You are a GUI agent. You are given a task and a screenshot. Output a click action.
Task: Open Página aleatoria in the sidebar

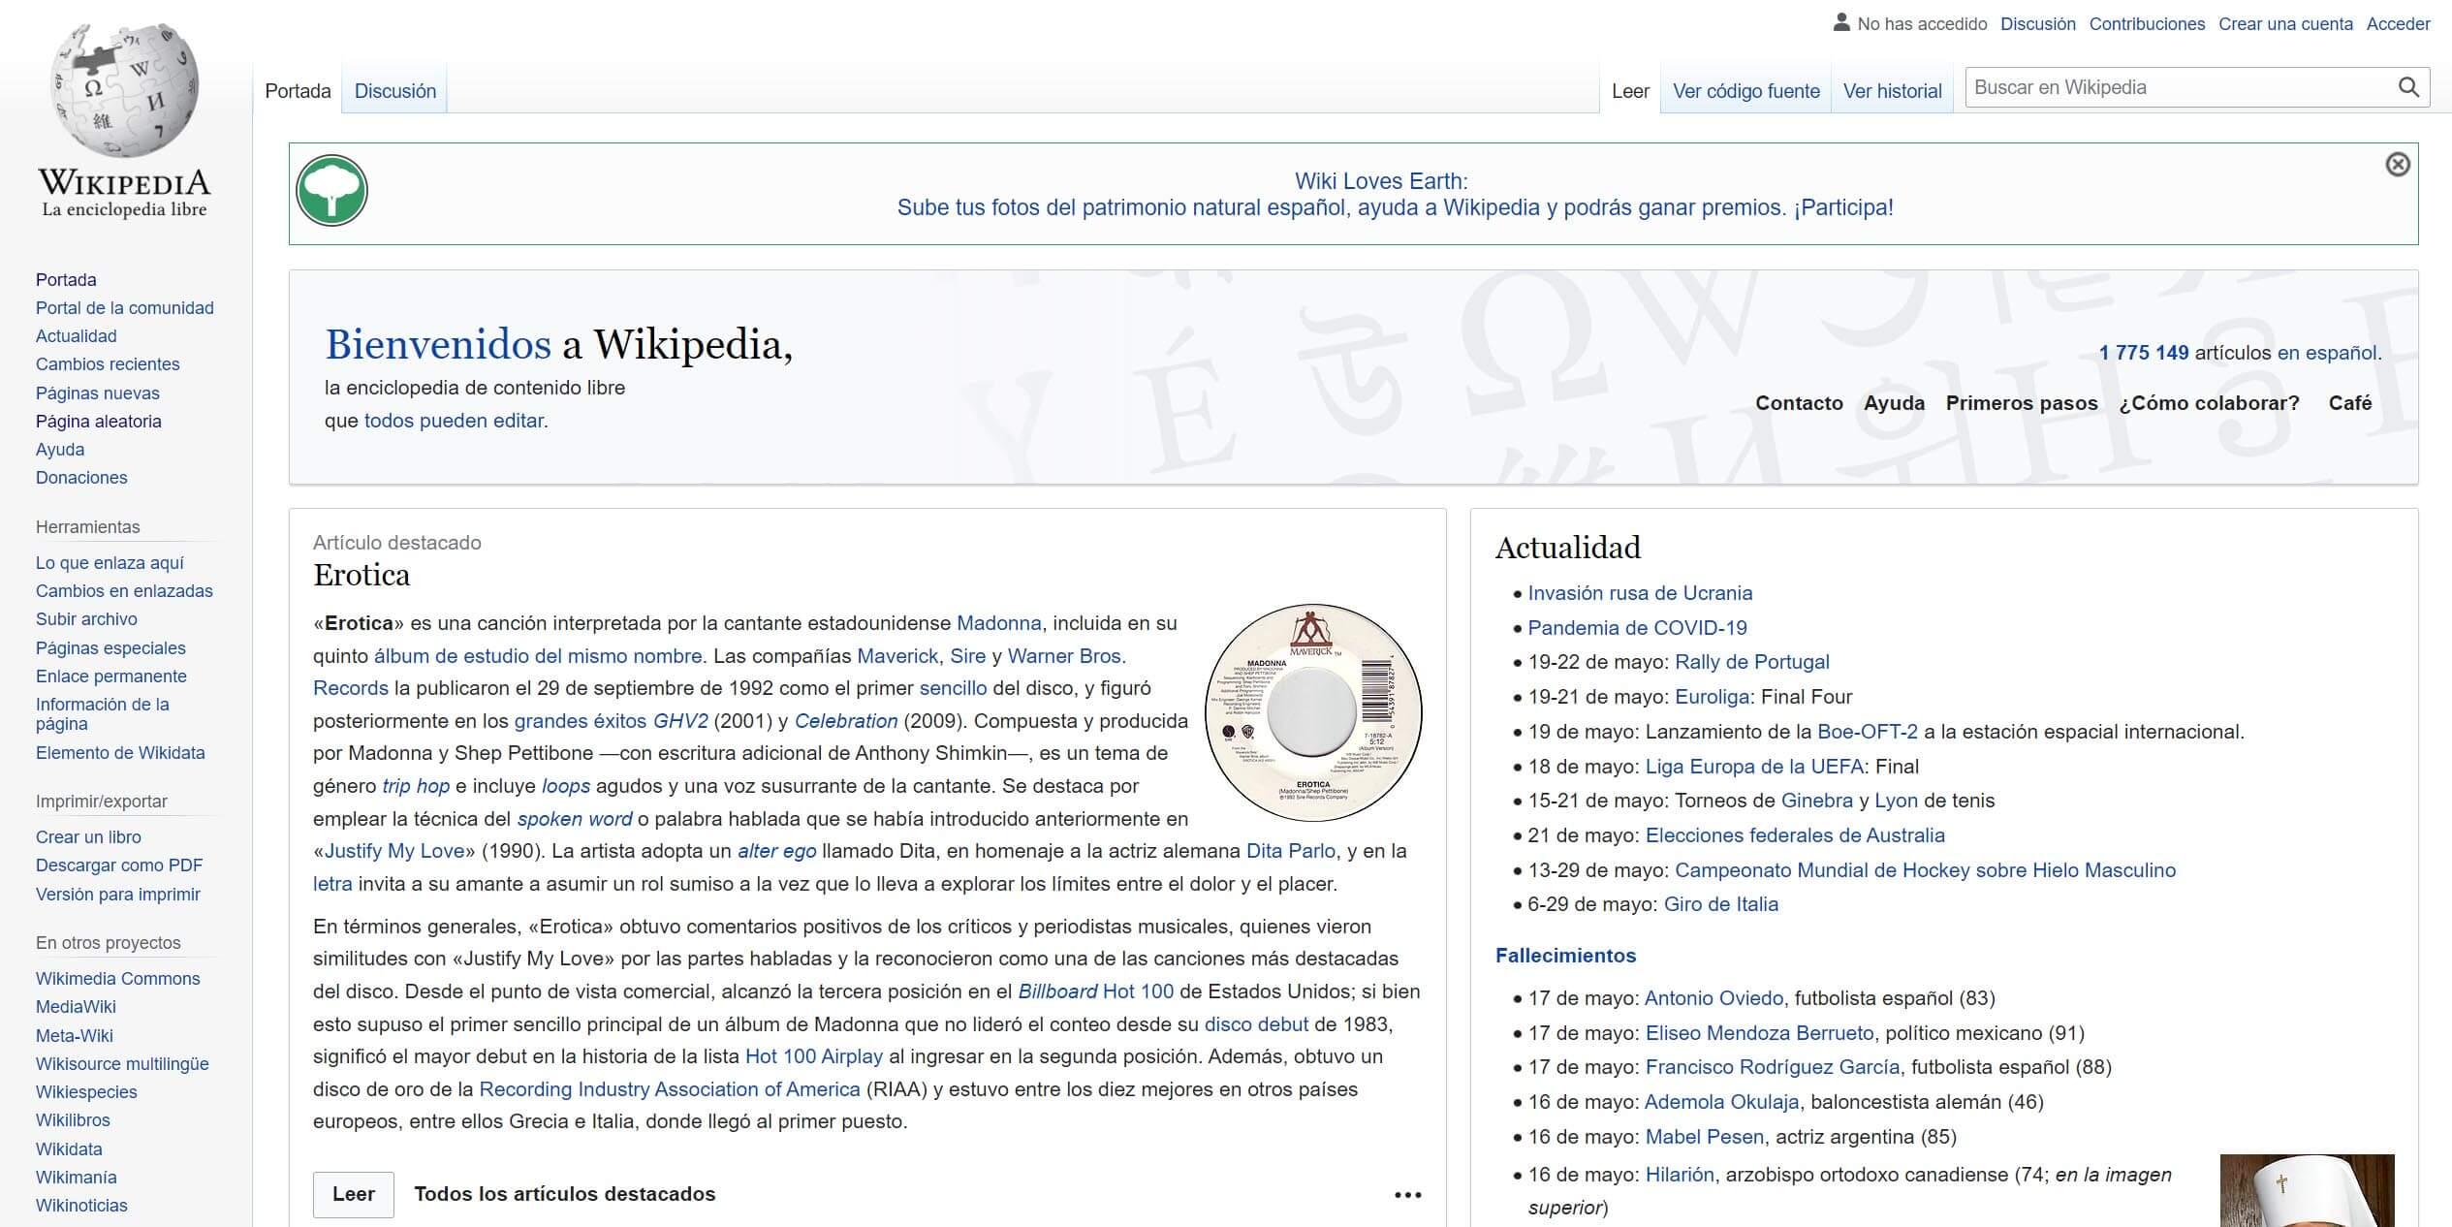[x=99, y=422]
